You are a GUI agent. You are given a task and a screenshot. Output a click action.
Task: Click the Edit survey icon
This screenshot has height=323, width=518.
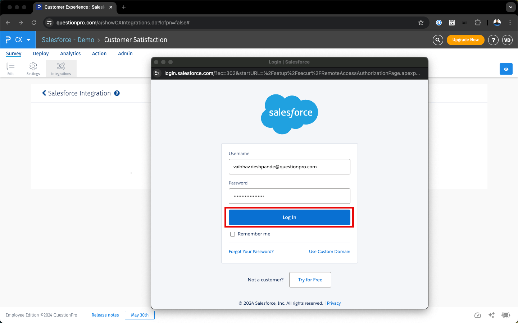point(11,66)
